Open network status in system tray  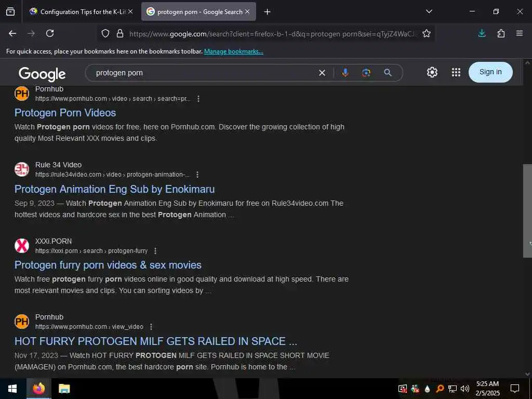coord(453,389)
